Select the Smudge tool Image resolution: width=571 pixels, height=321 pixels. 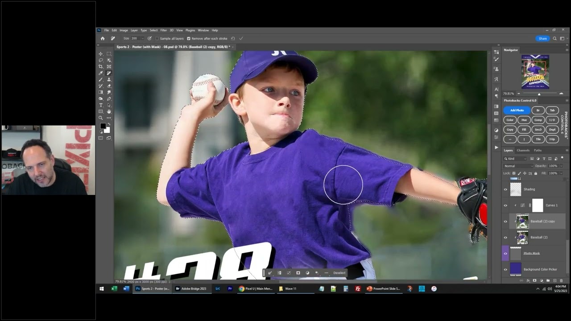[x=109, y=92]
